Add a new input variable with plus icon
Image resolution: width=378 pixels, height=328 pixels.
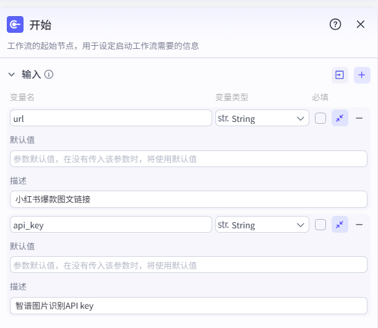point(362,75)
